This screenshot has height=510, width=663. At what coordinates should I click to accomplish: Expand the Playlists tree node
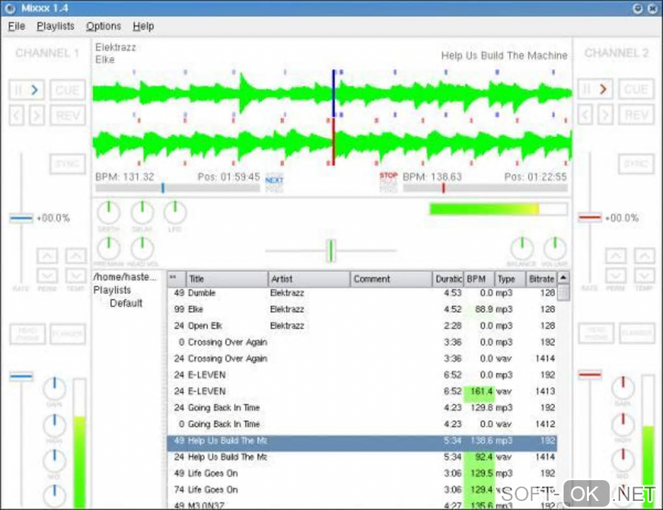tap(112, 290)
